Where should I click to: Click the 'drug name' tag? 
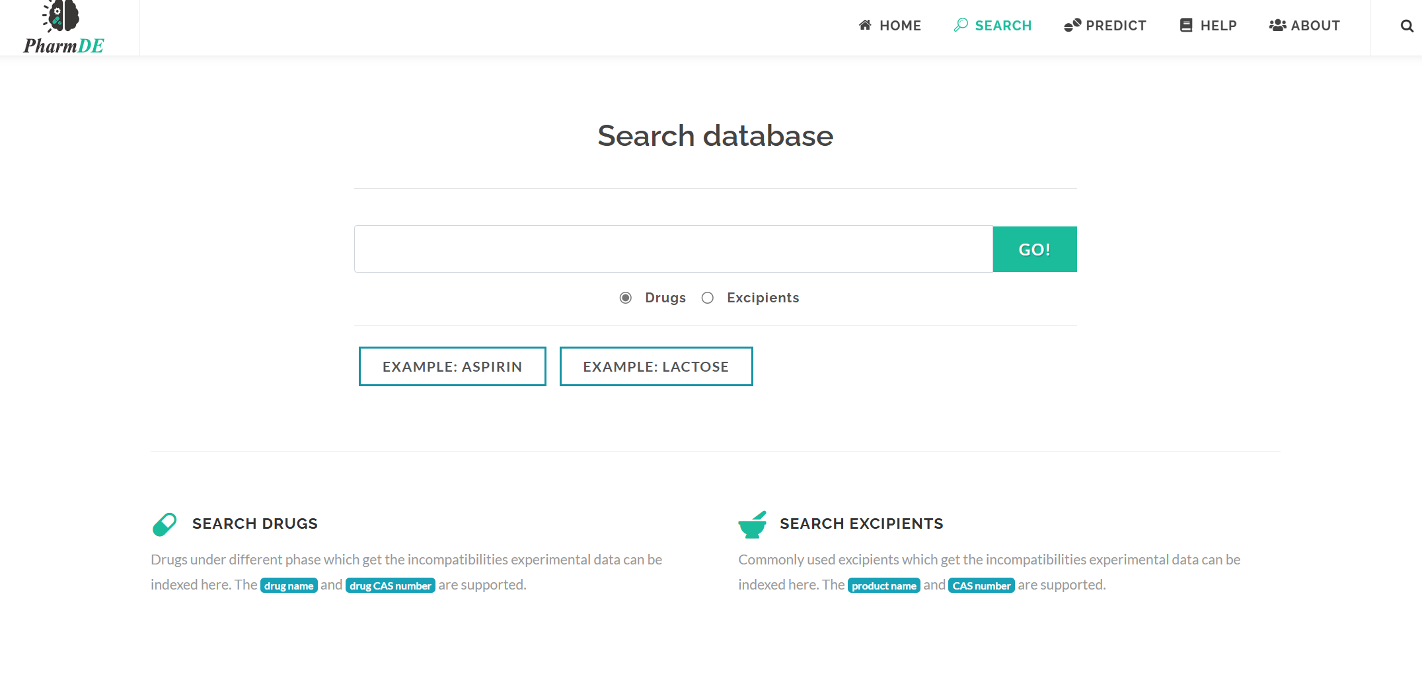click(289, 586)
